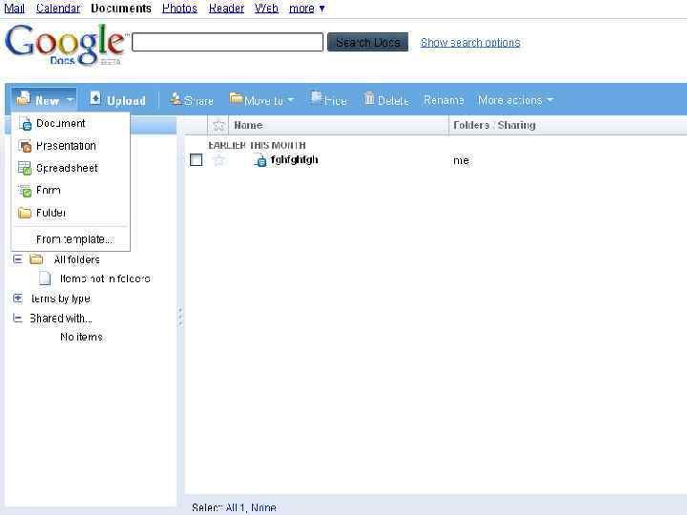The height and width of the screenshot is (515, 687).
Task: Click the New toolbar icon
Action: 23,98
